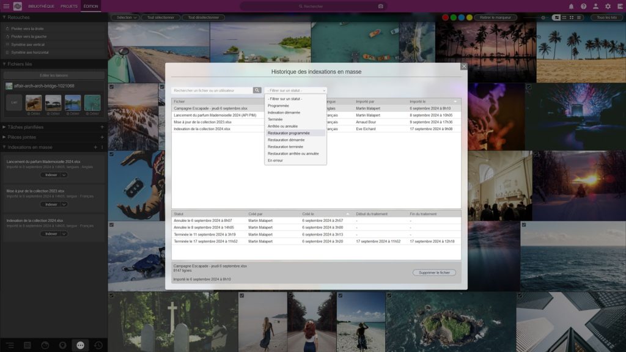Image resolution: width=626 pixels, height=352 pixels.
Task: Open Indexer arrow for Lancement du parfum file
Action: [x=64, y=175]
